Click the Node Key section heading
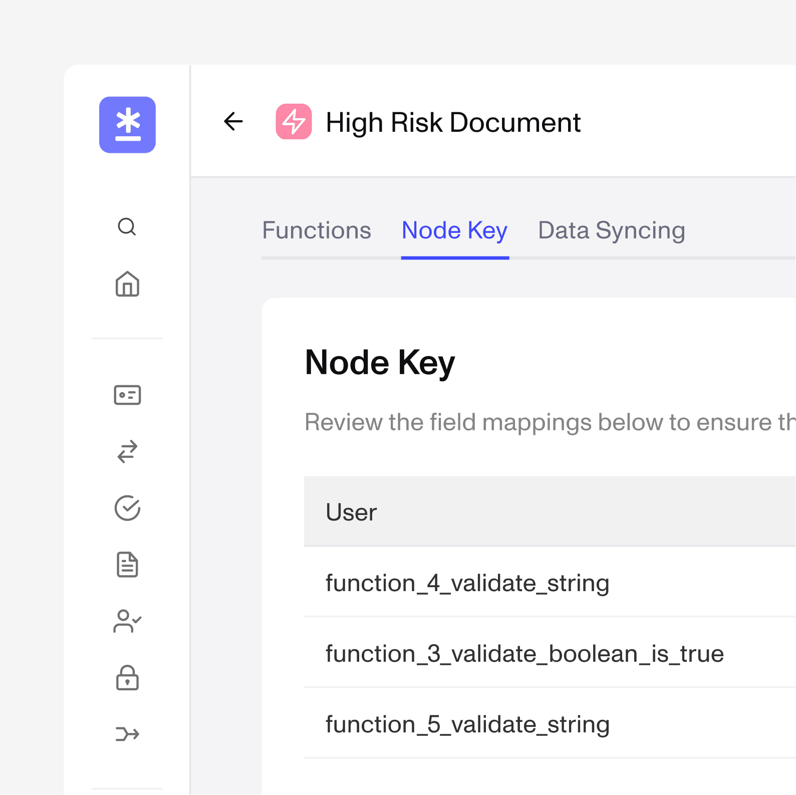Screen dimensions: 796x795 coord(380,363)
